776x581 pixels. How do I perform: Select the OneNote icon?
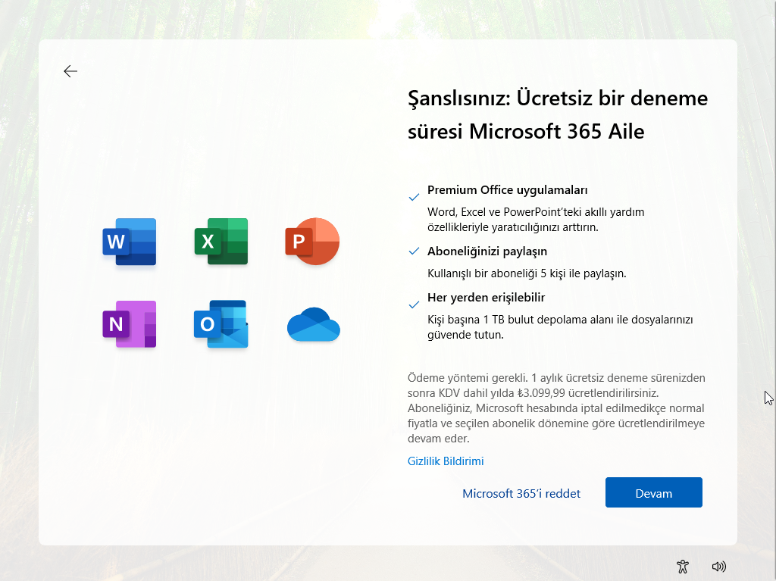coord(129,324)
